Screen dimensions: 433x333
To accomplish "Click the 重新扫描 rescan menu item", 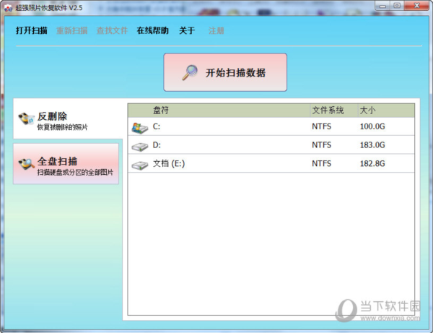I will pos(71,30).
